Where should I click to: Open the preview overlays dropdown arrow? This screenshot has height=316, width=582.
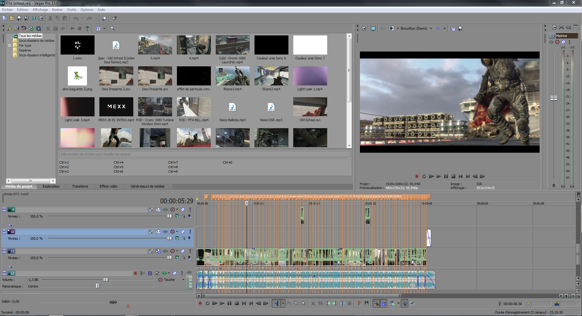(x=444, y=28)
